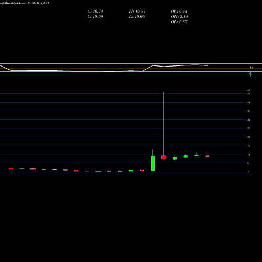Click the price axis label 31

[x=249, y=120]
